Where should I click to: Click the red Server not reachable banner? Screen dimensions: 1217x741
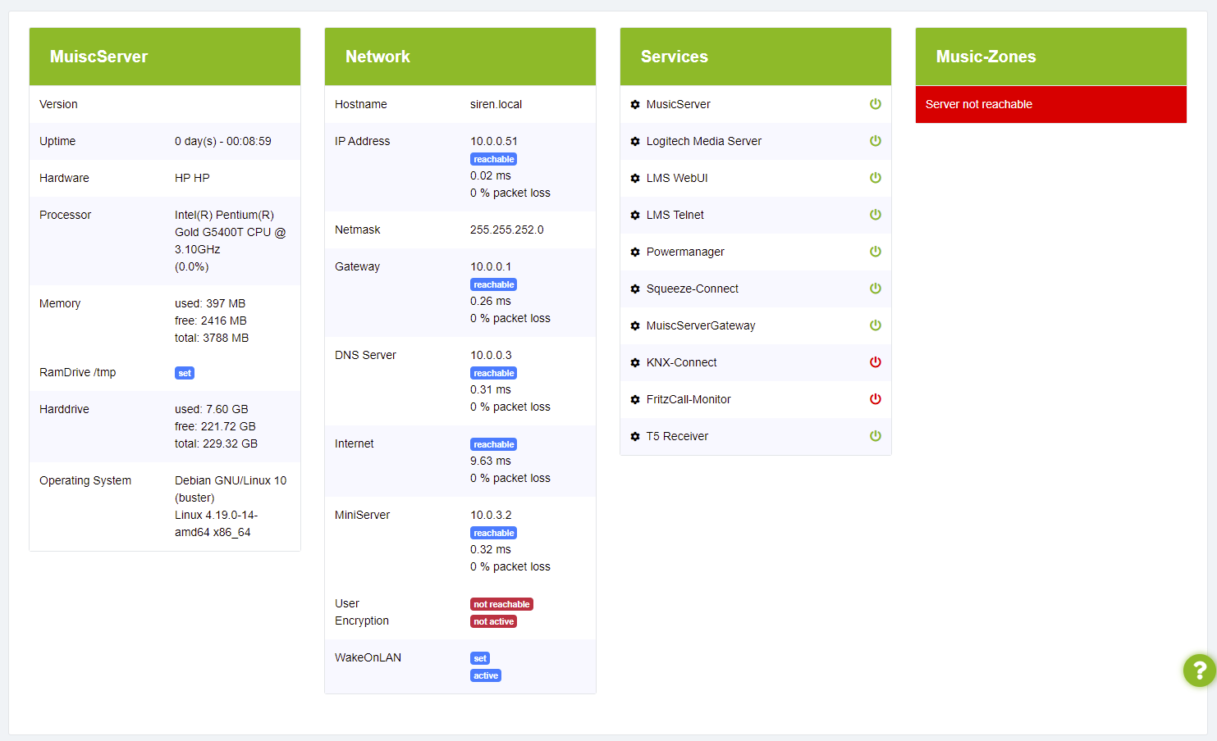click(1050, 105)
